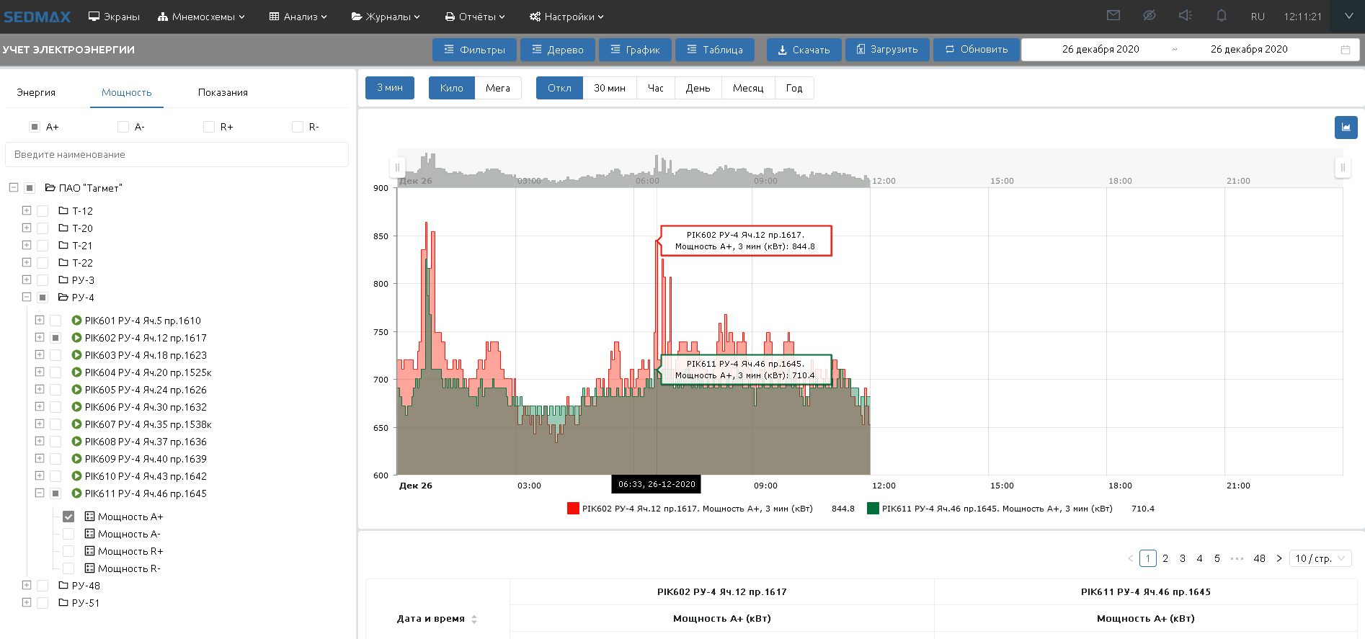Click the left handle of chart range slider
The height and width of the screenshot is (639, 1365).
(x=396, y=168)
